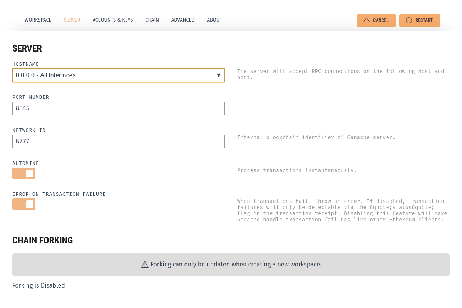Click the 'SERVER' section heading
The height and width of the screenshot is (308, 462).
pyautogui.click(x=27, y=48)
